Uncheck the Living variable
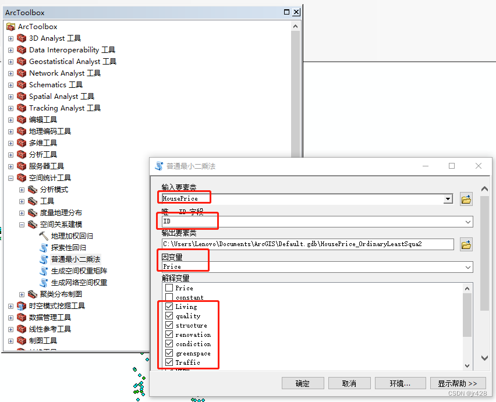496x402 pixels. (x=169, y=307)
